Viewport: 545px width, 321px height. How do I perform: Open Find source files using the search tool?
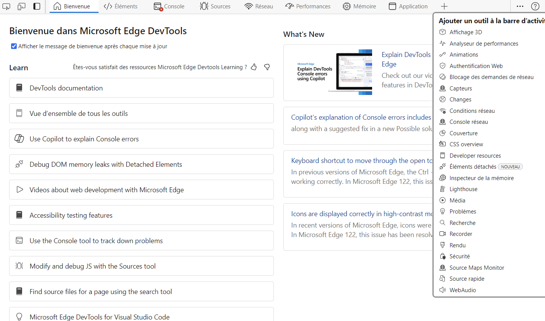click(141, 291)
